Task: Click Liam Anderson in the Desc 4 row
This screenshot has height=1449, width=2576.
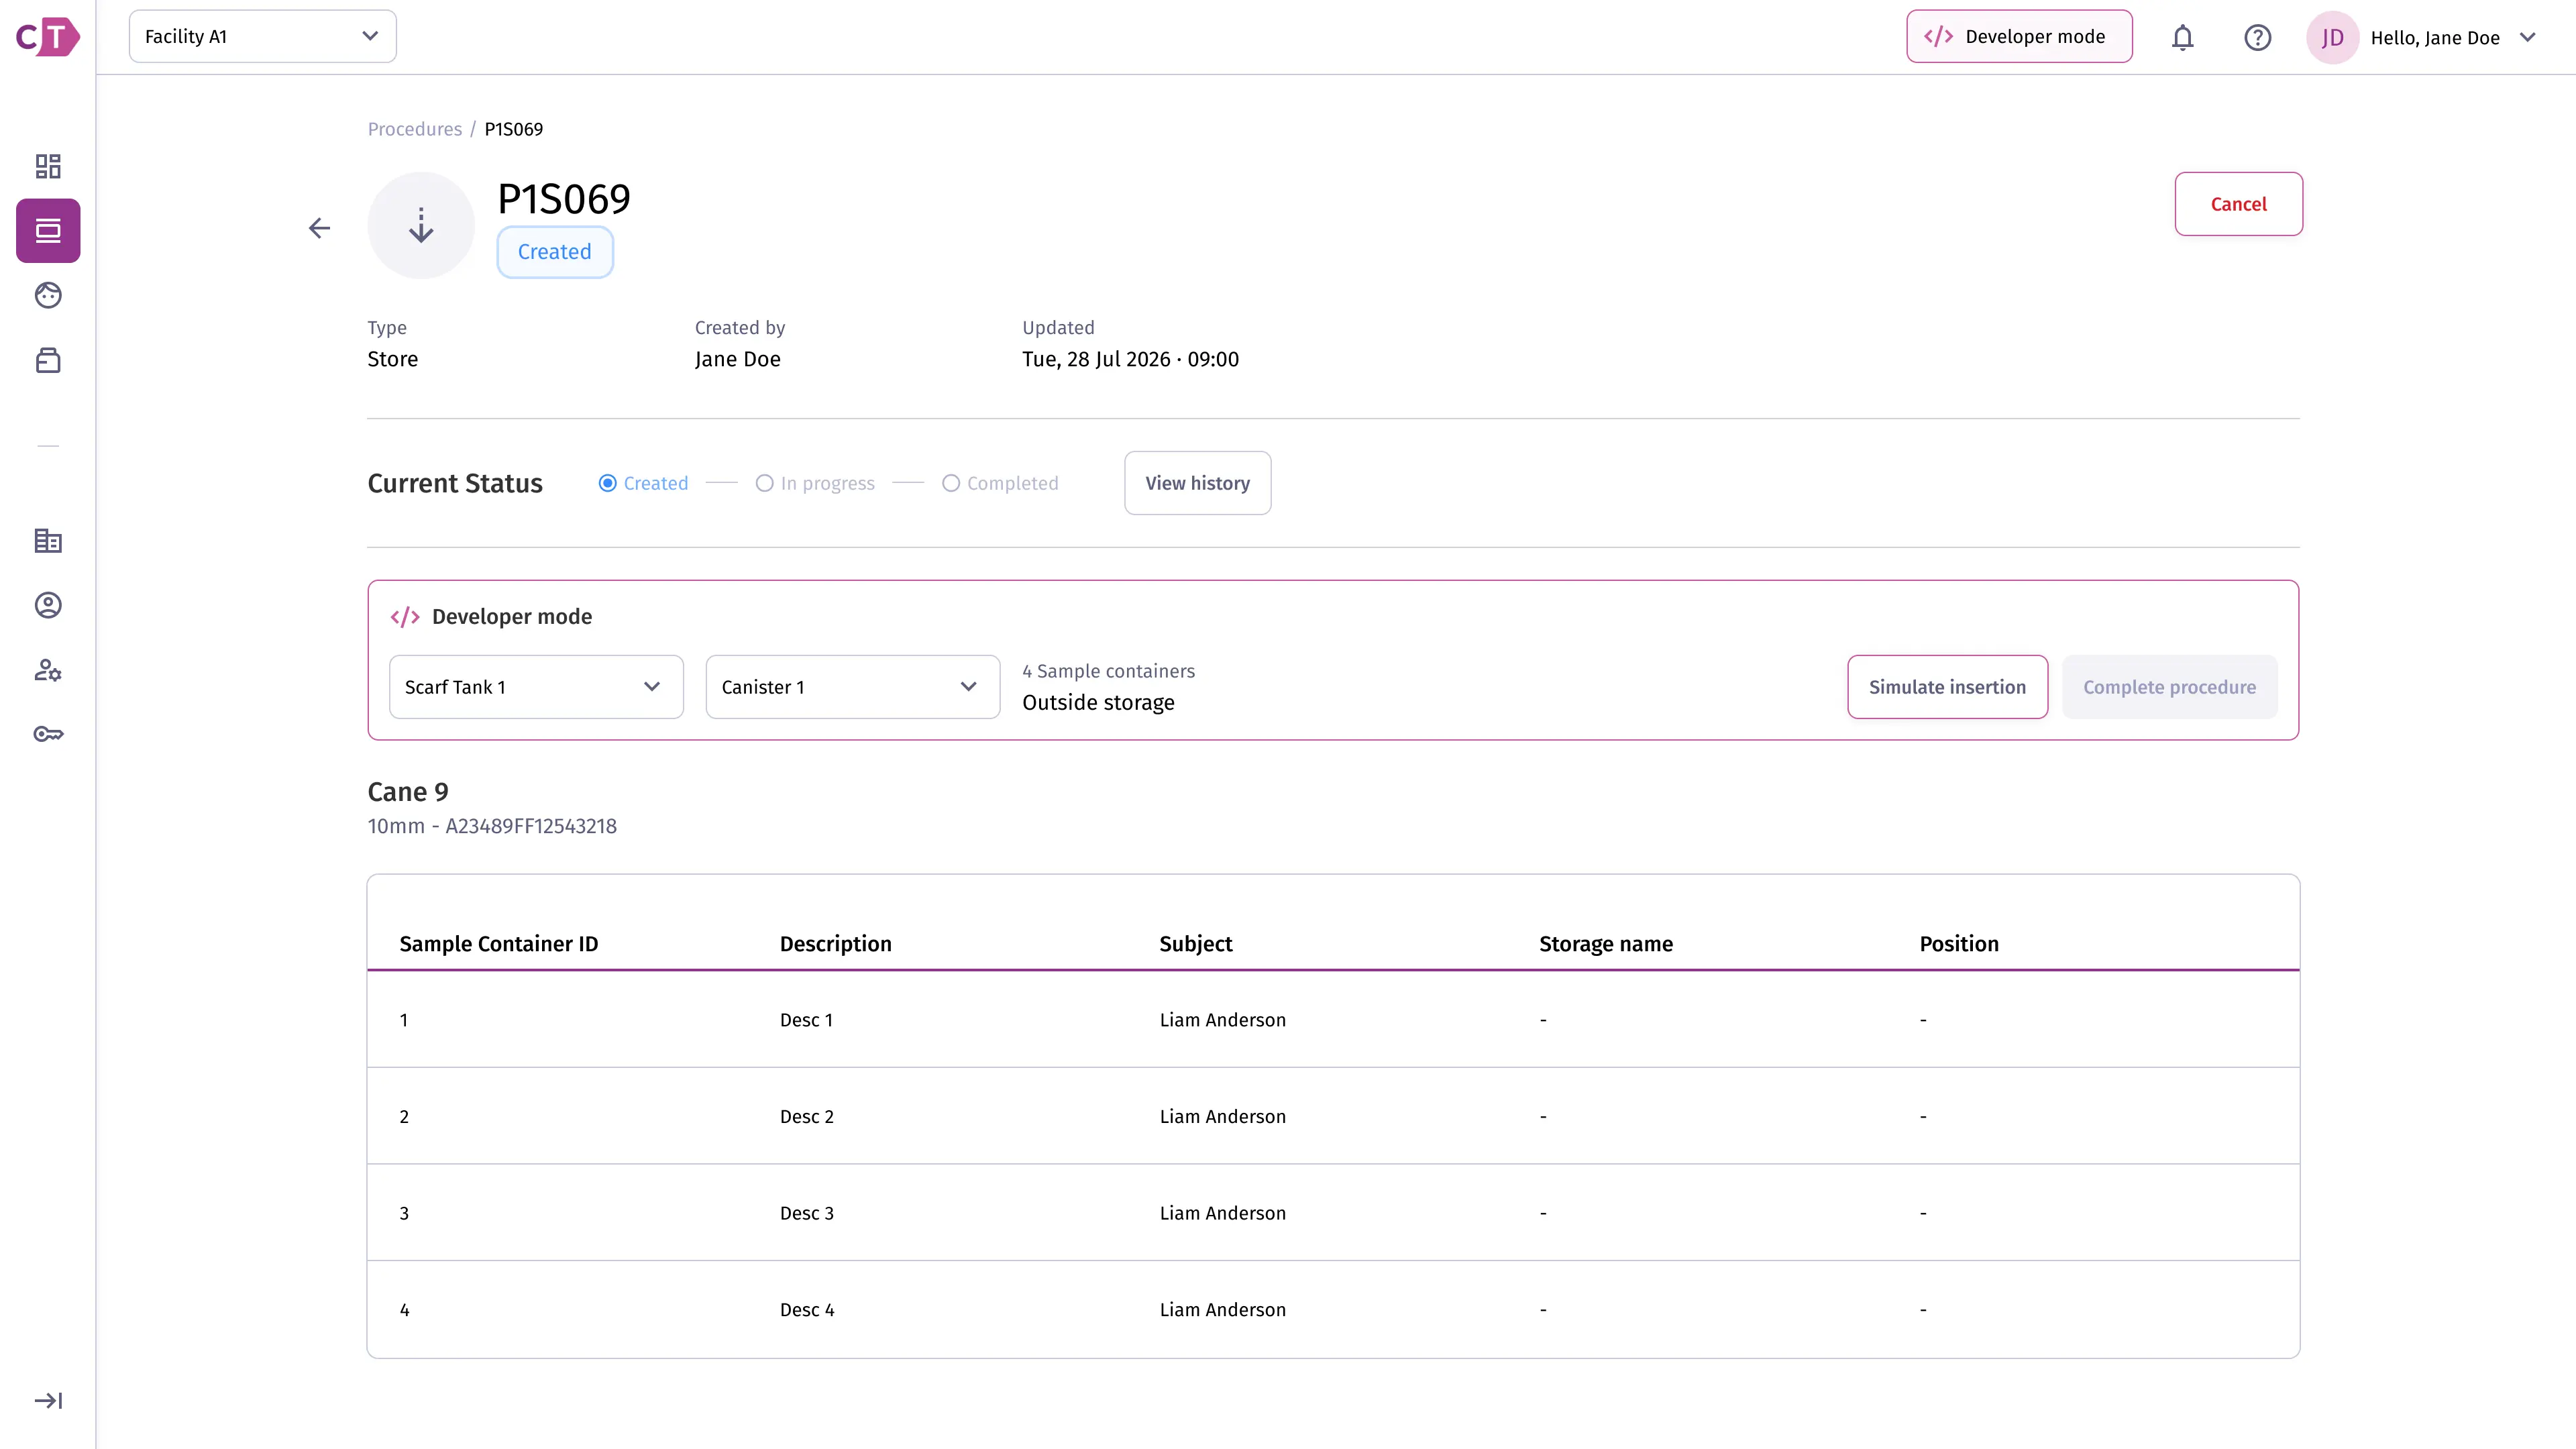Action: click(1222, 1309)
